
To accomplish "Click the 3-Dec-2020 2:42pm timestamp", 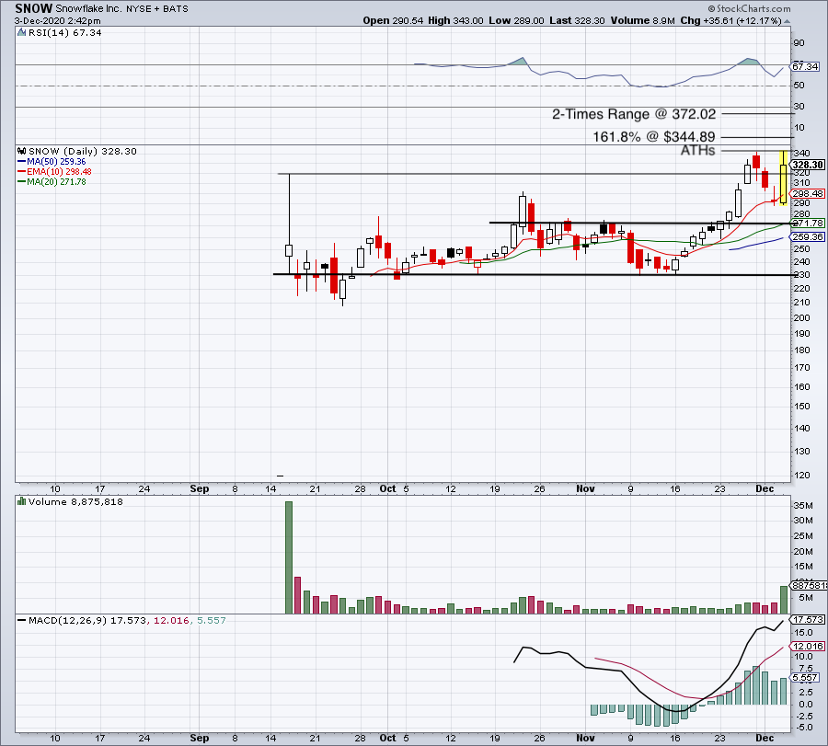I will tap(58, 20).
